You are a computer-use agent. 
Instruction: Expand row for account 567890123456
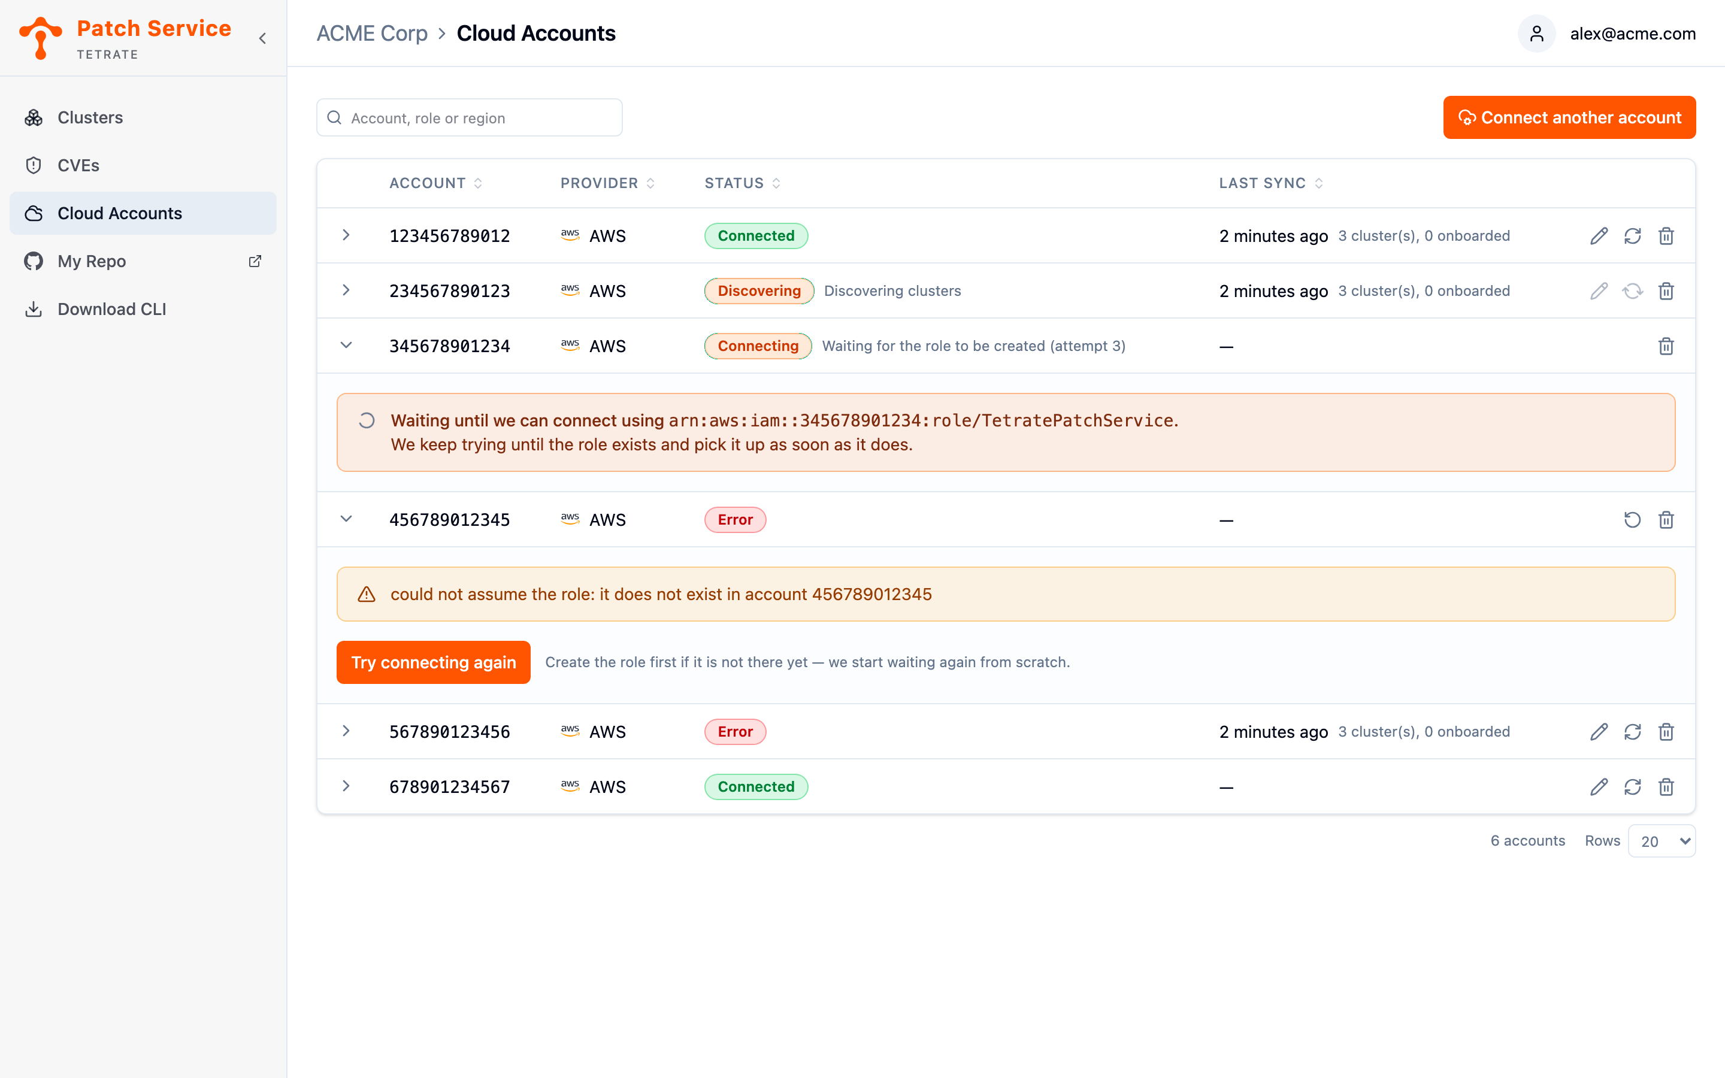coord(346,731)
